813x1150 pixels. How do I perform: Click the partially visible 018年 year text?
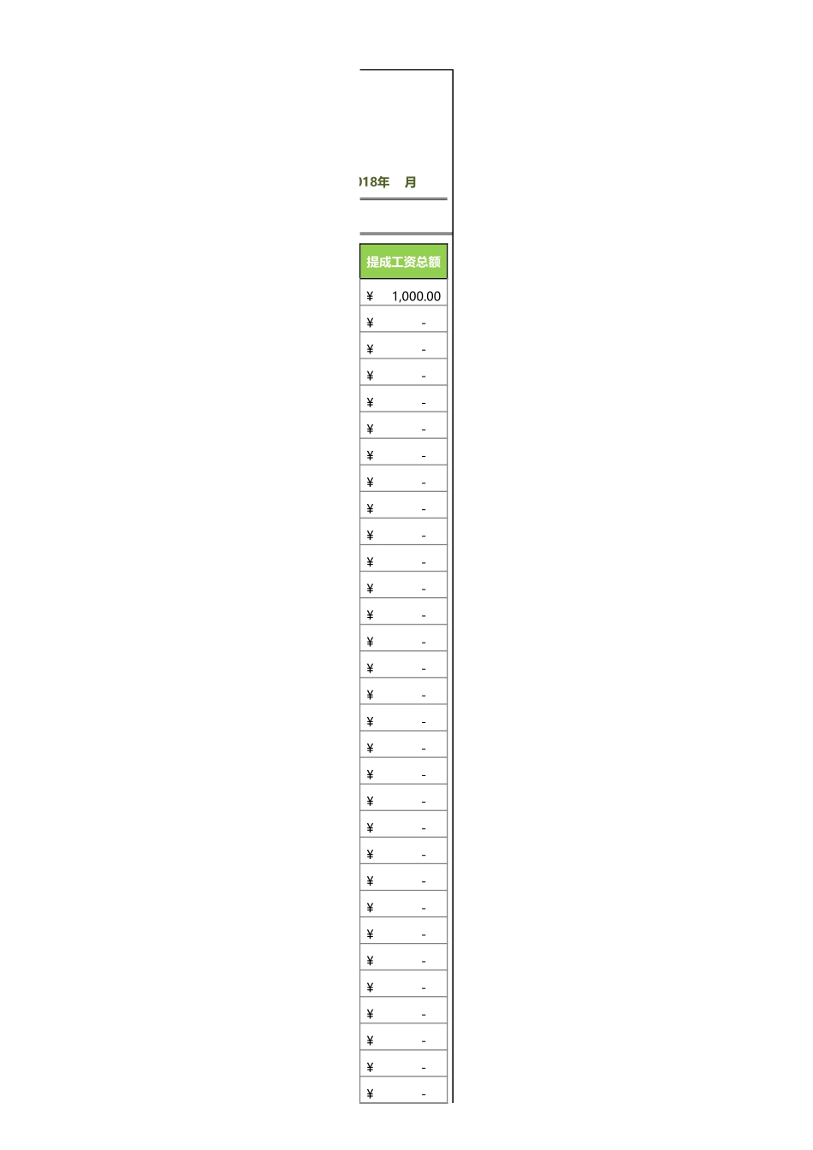(374, 182)
